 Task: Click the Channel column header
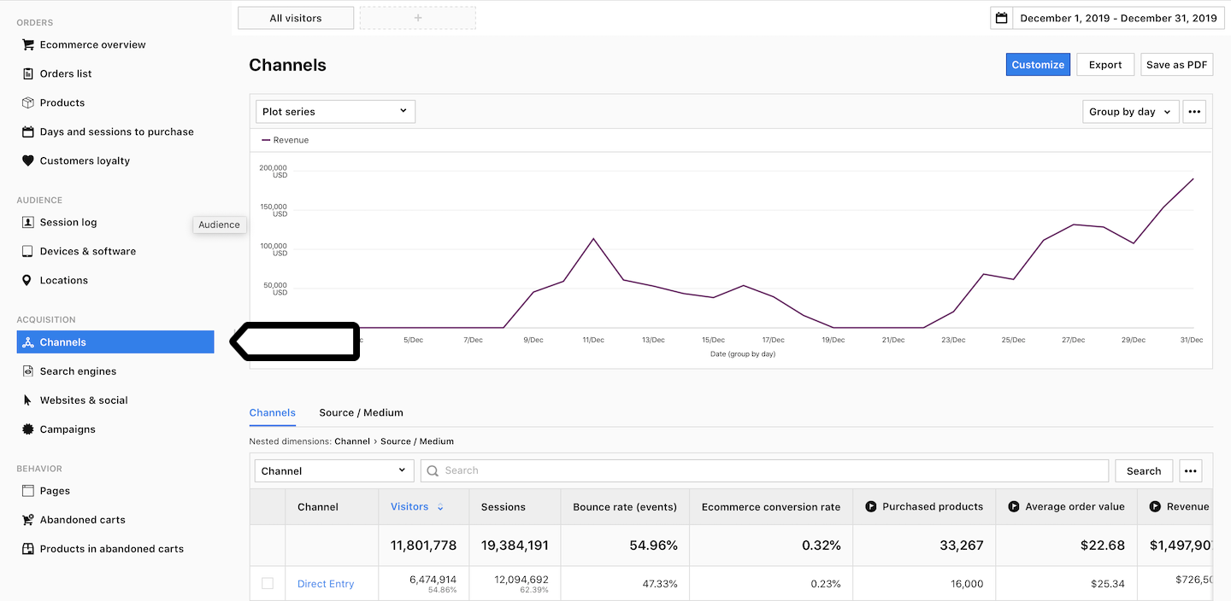click(x=318, y=506)
